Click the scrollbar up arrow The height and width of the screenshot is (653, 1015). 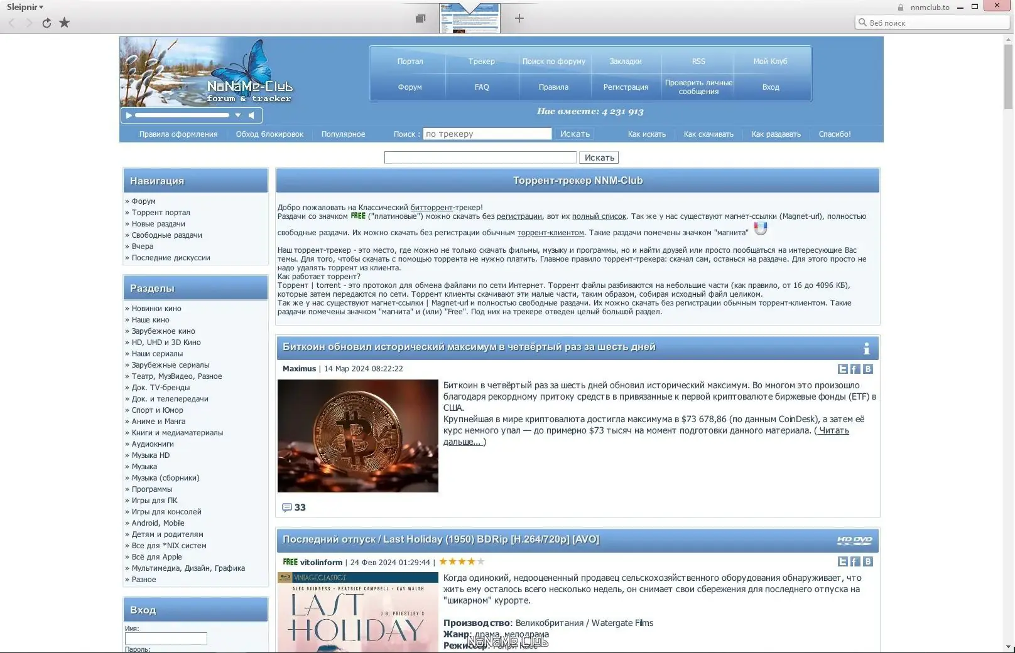[x=1008, y=40]
